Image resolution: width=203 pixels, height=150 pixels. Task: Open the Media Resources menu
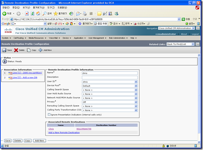(x=38, y=38)
